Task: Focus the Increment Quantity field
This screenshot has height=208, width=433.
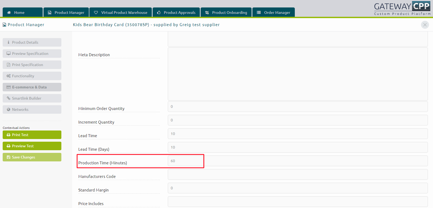Action: pyautogui.click(x=298, y=120)
